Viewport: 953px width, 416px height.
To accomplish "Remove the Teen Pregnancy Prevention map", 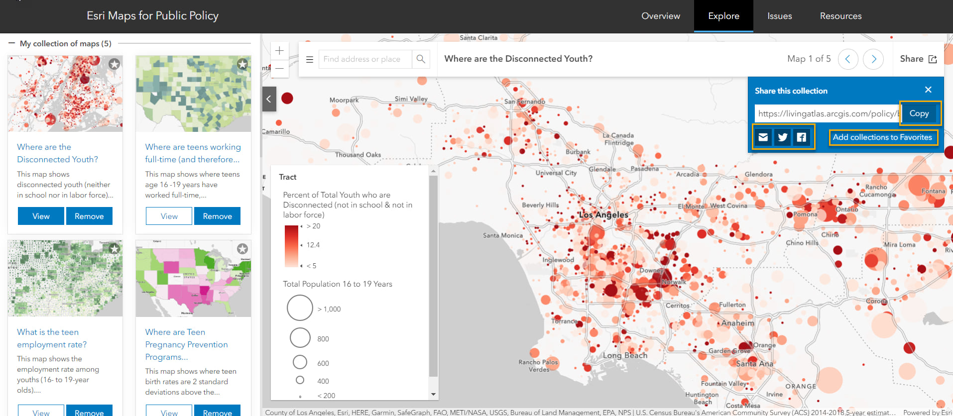I will point(217,411).
